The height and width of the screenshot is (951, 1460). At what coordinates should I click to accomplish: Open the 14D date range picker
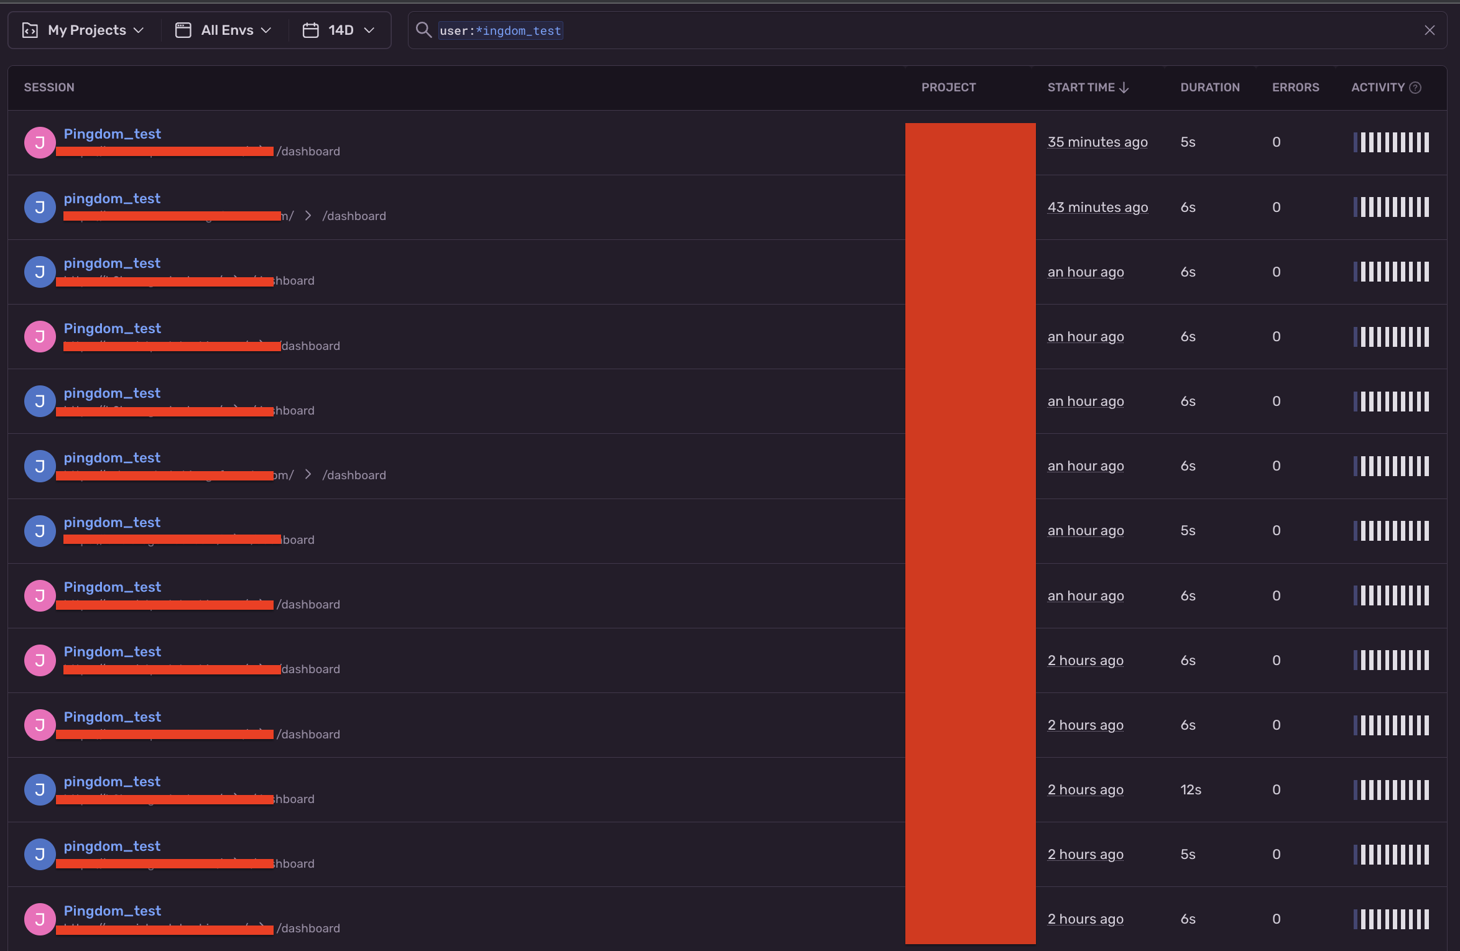[341, 29]
